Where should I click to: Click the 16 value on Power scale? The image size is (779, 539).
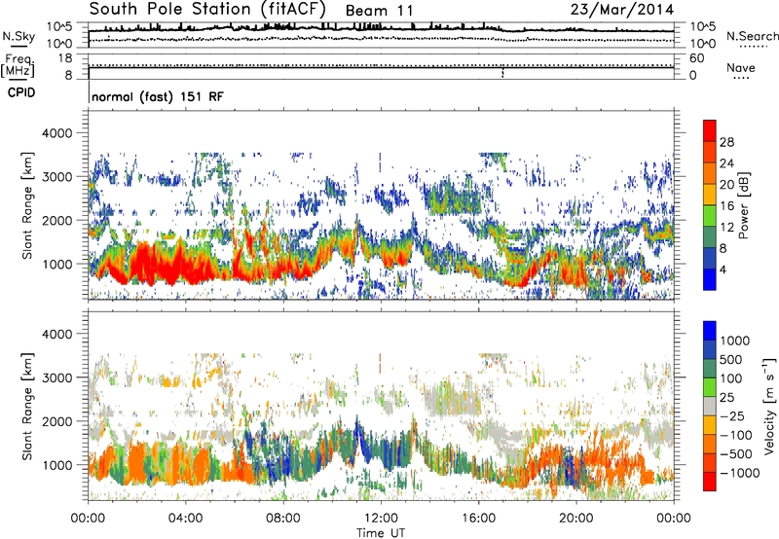(726, 206)
